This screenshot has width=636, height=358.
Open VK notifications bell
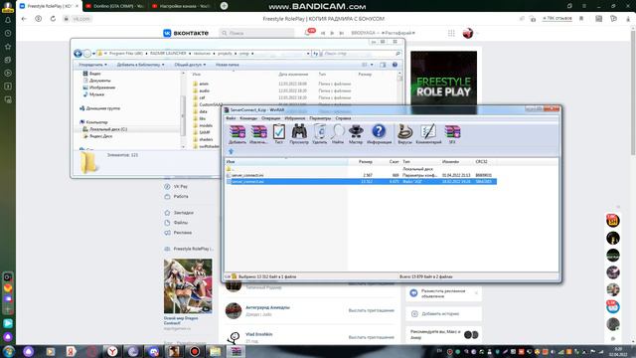pos(307,33)
